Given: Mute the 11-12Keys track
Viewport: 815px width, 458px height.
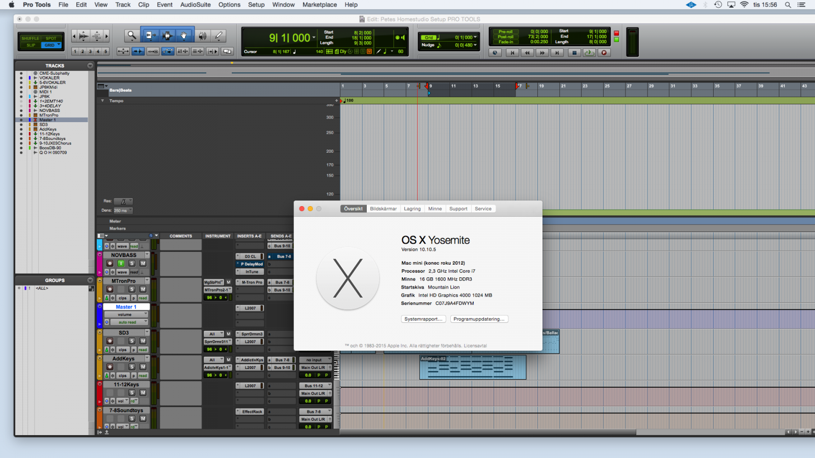Looking at the screenshot, I should click(x=143, y=393).
